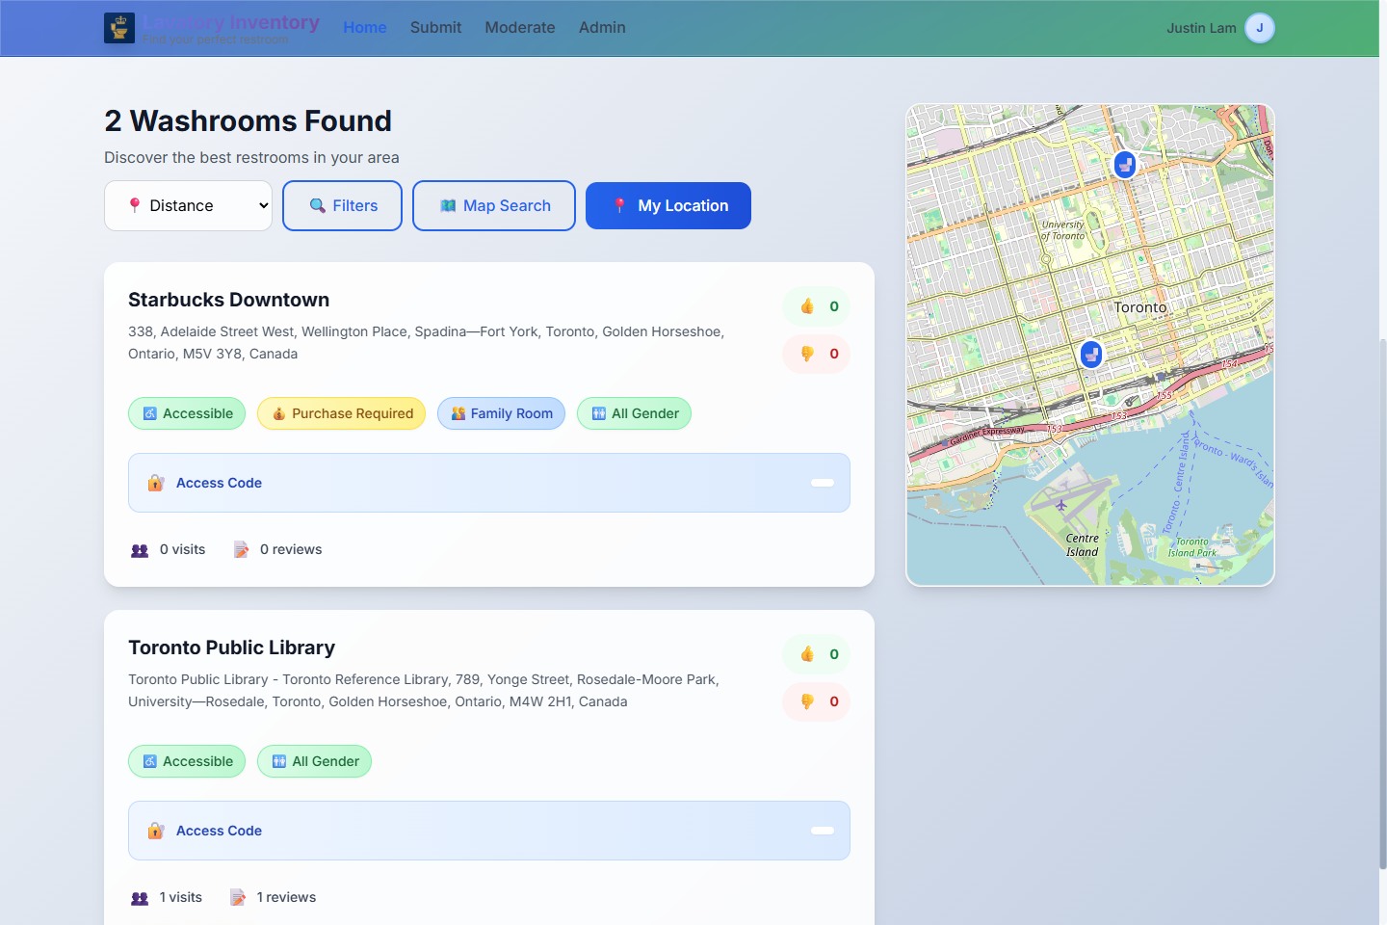The width and height of the screenshot is (1387, 925).
Task: Expand Starbucks Access Code section
Action: point(489,483)
